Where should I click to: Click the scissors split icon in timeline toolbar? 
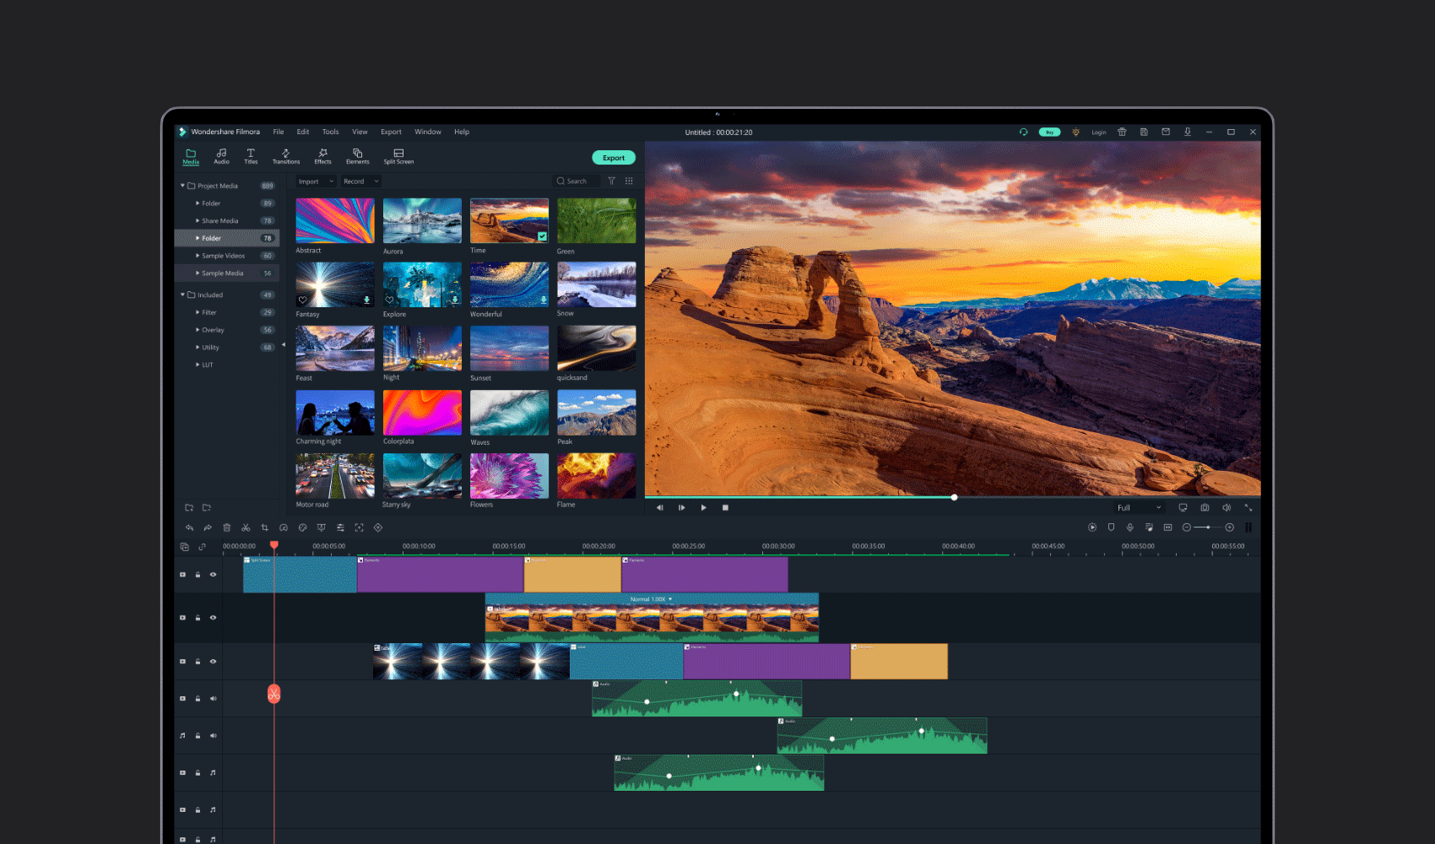[x=246, y=527]
